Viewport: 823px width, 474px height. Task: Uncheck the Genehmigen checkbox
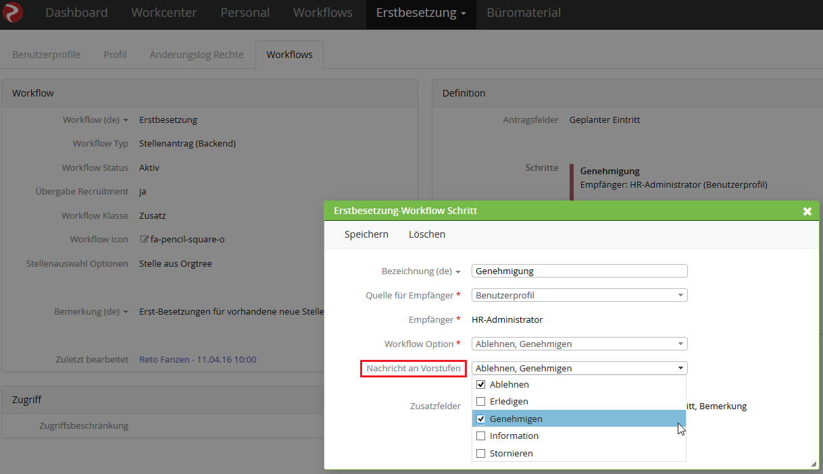(x=481, y=419)
